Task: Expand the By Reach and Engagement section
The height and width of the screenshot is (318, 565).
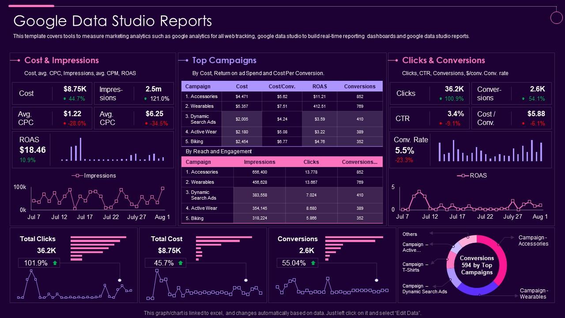Action: (219, 151)
